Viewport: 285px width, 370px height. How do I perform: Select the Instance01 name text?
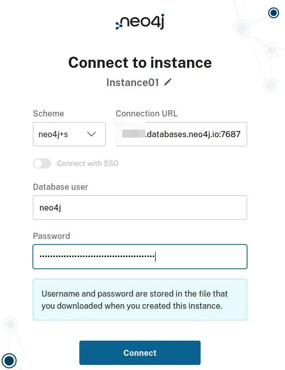coord(132,83)
